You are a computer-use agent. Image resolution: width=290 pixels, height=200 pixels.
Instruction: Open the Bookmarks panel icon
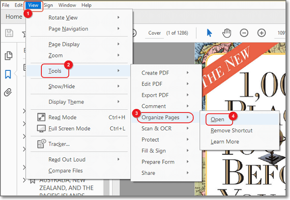pos(8,74)
